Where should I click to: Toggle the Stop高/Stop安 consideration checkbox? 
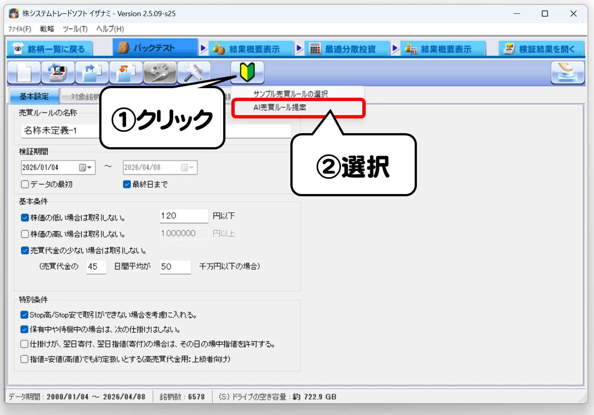(x=24, y=315)
